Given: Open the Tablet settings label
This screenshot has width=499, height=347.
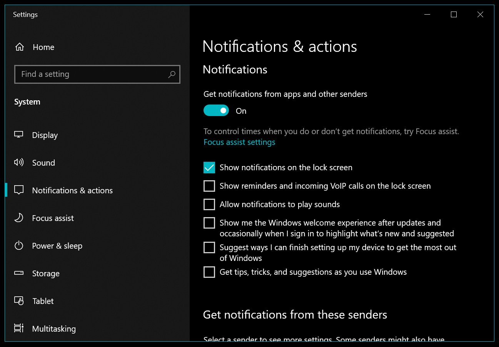Looking at the screenshot, I should click(43, 301).
